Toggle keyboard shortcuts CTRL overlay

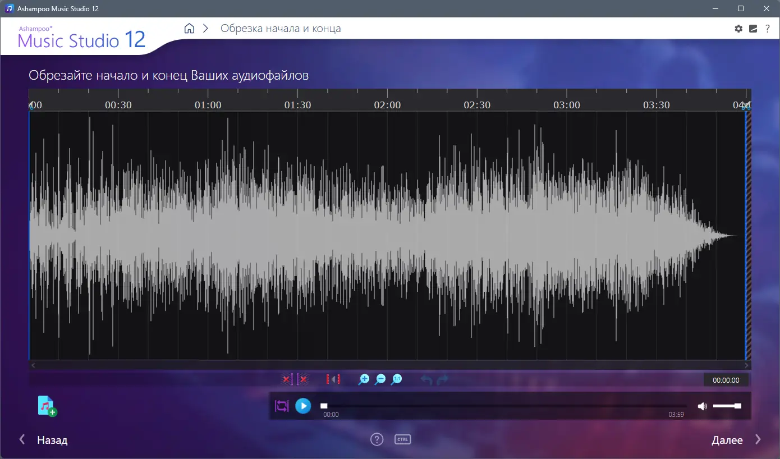pos(402,439)
